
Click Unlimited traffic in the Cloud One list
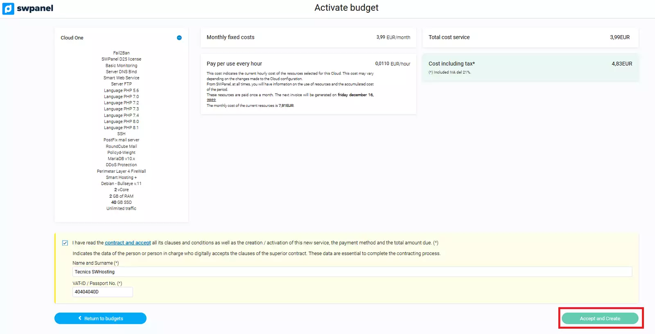click(x=121, y=208)
